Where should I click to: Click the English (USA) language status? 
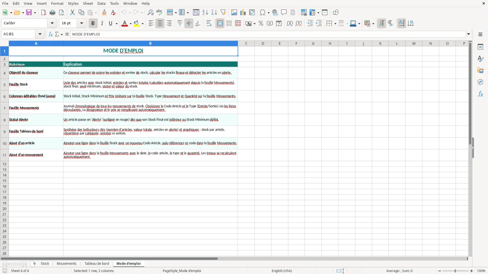(x=282, y=271)
